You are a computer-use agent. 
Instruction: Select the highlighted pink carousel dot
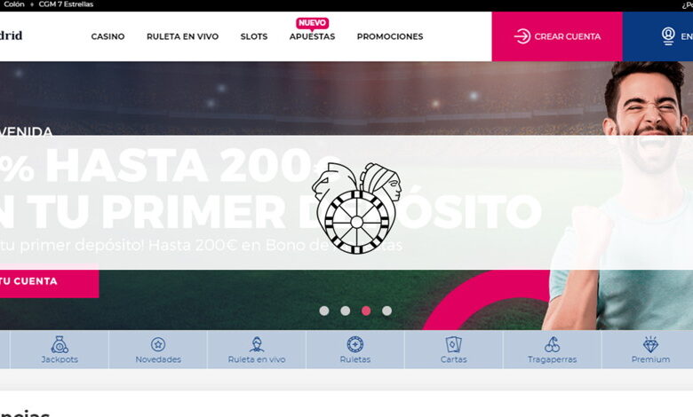[366, 311]
